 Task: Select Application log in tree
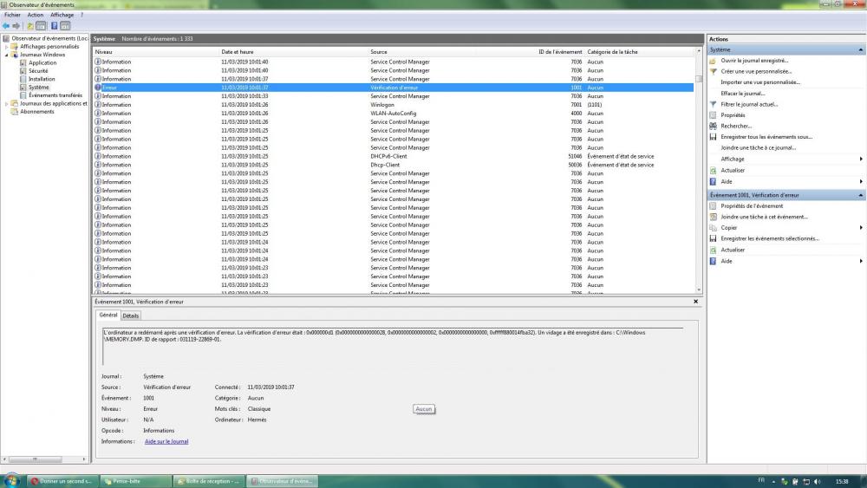pos(42,63)
